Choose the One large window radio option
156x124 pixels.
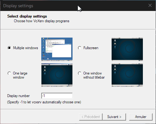(x=9, y=73)
